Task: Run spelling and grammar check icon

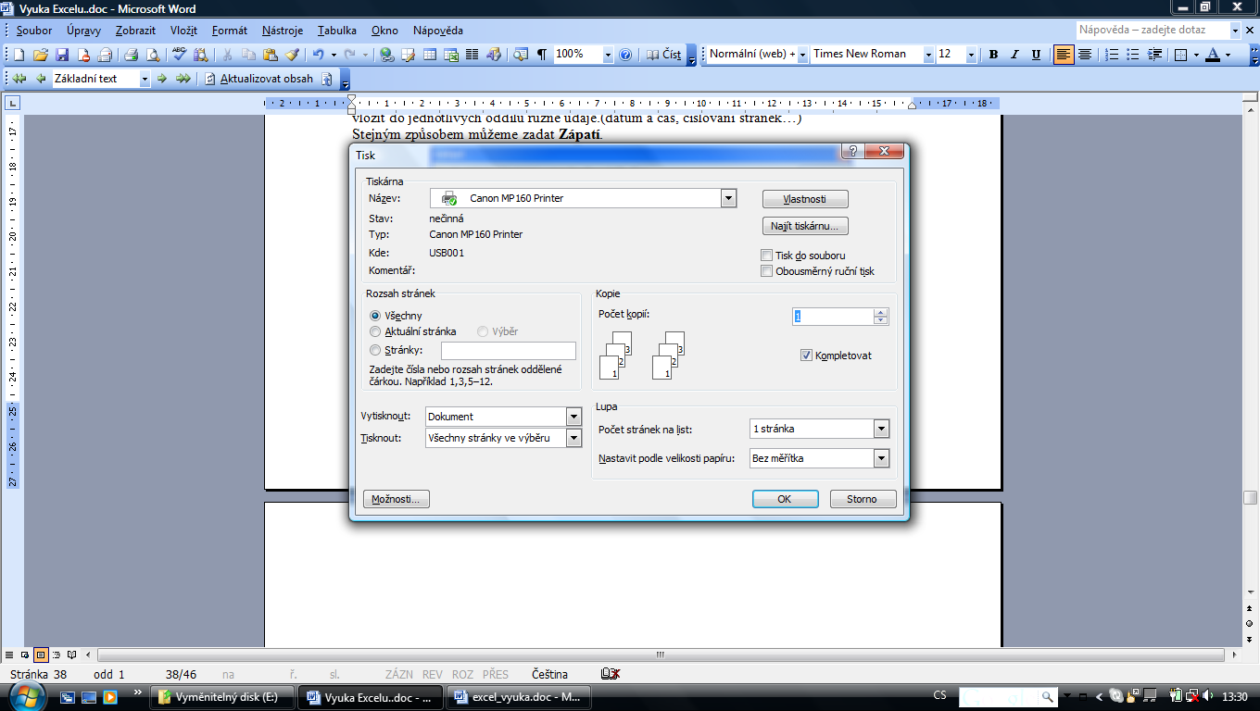Action: click(180, 55)
